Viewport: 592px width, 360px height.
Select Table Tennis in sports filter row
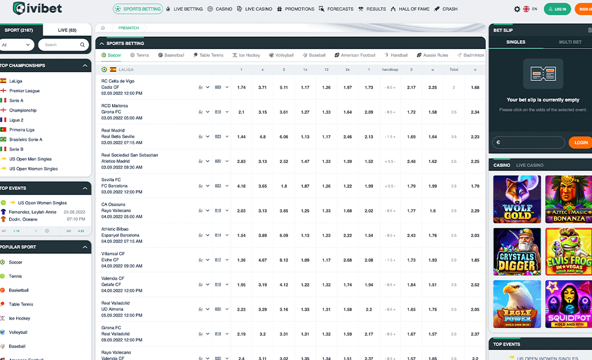[208, 55]
